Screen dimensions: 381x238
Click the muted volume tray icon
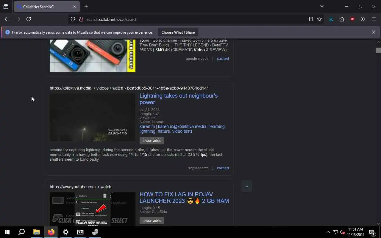(x=342, y=232)
